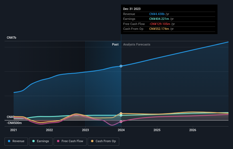Click the orange dot in Cash From Op legend
Screen dimensions: 233x149
92,141
